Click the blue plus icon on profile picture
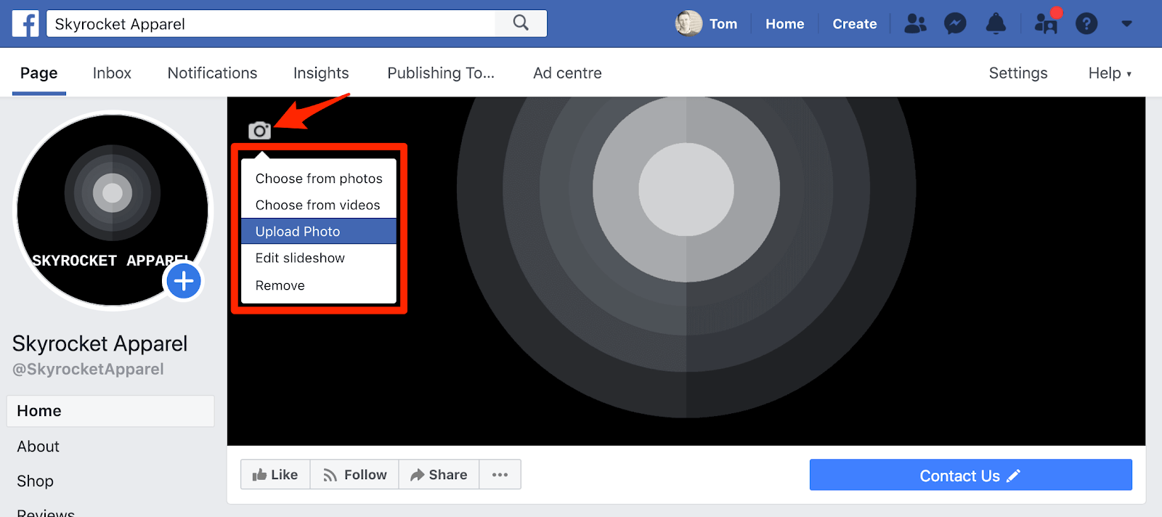Screen dimensions: 1162x517 pyautogui.click(x=184, y=281)
